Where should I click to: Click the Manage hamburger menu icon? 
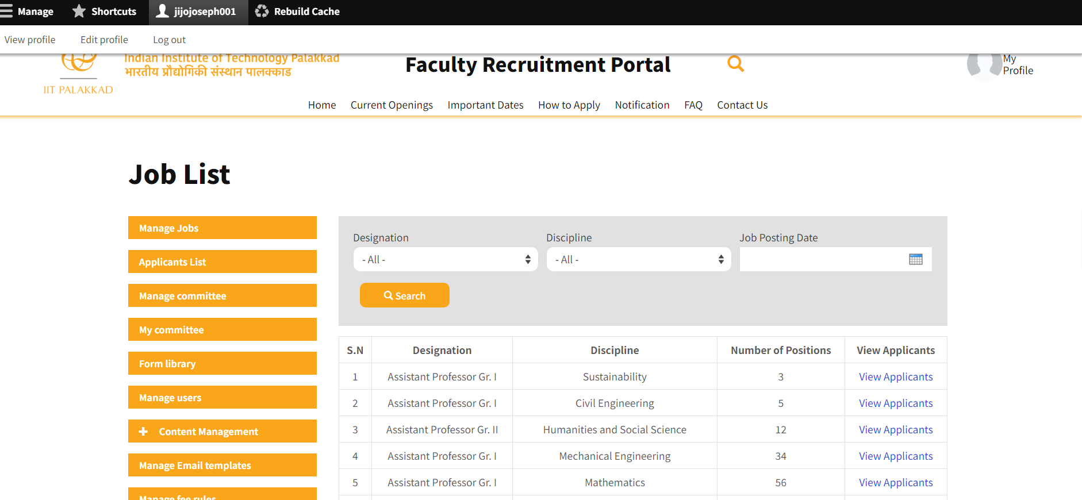pyautogui.click(x=7, y=11)
